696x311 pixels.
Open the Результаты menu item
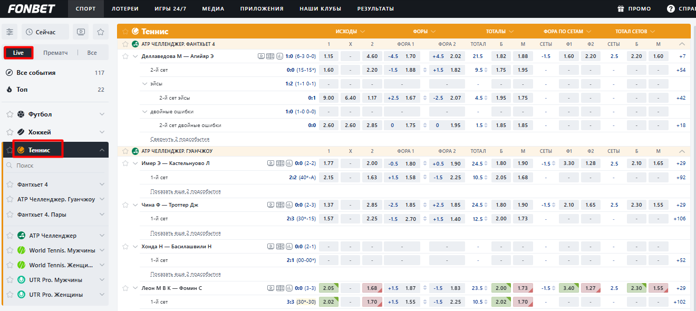click(x=375, y=8)
